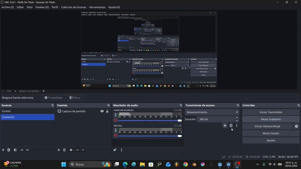Remove the scene transition with trash icon
Screen dimensions: 301x169
[231, 126]
